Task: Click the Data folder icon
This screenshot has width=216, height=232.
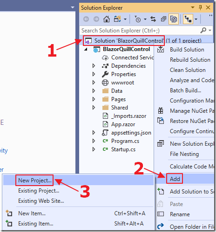Action: tap(105, 91)
